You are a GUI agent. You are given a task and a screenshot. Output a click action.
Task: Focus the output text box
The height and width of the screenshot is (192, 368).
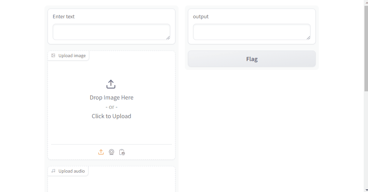(252, 32)
